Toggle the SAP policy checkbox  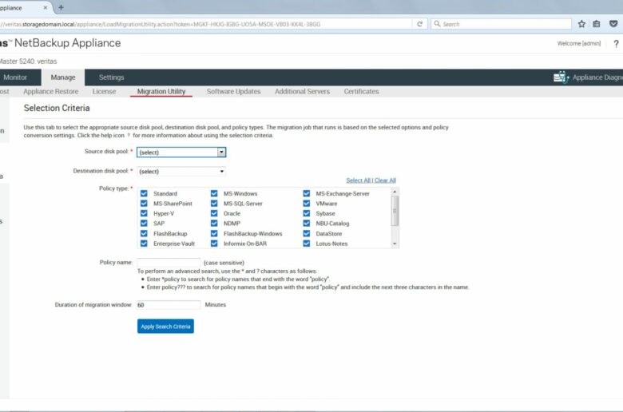click(144, 224)
